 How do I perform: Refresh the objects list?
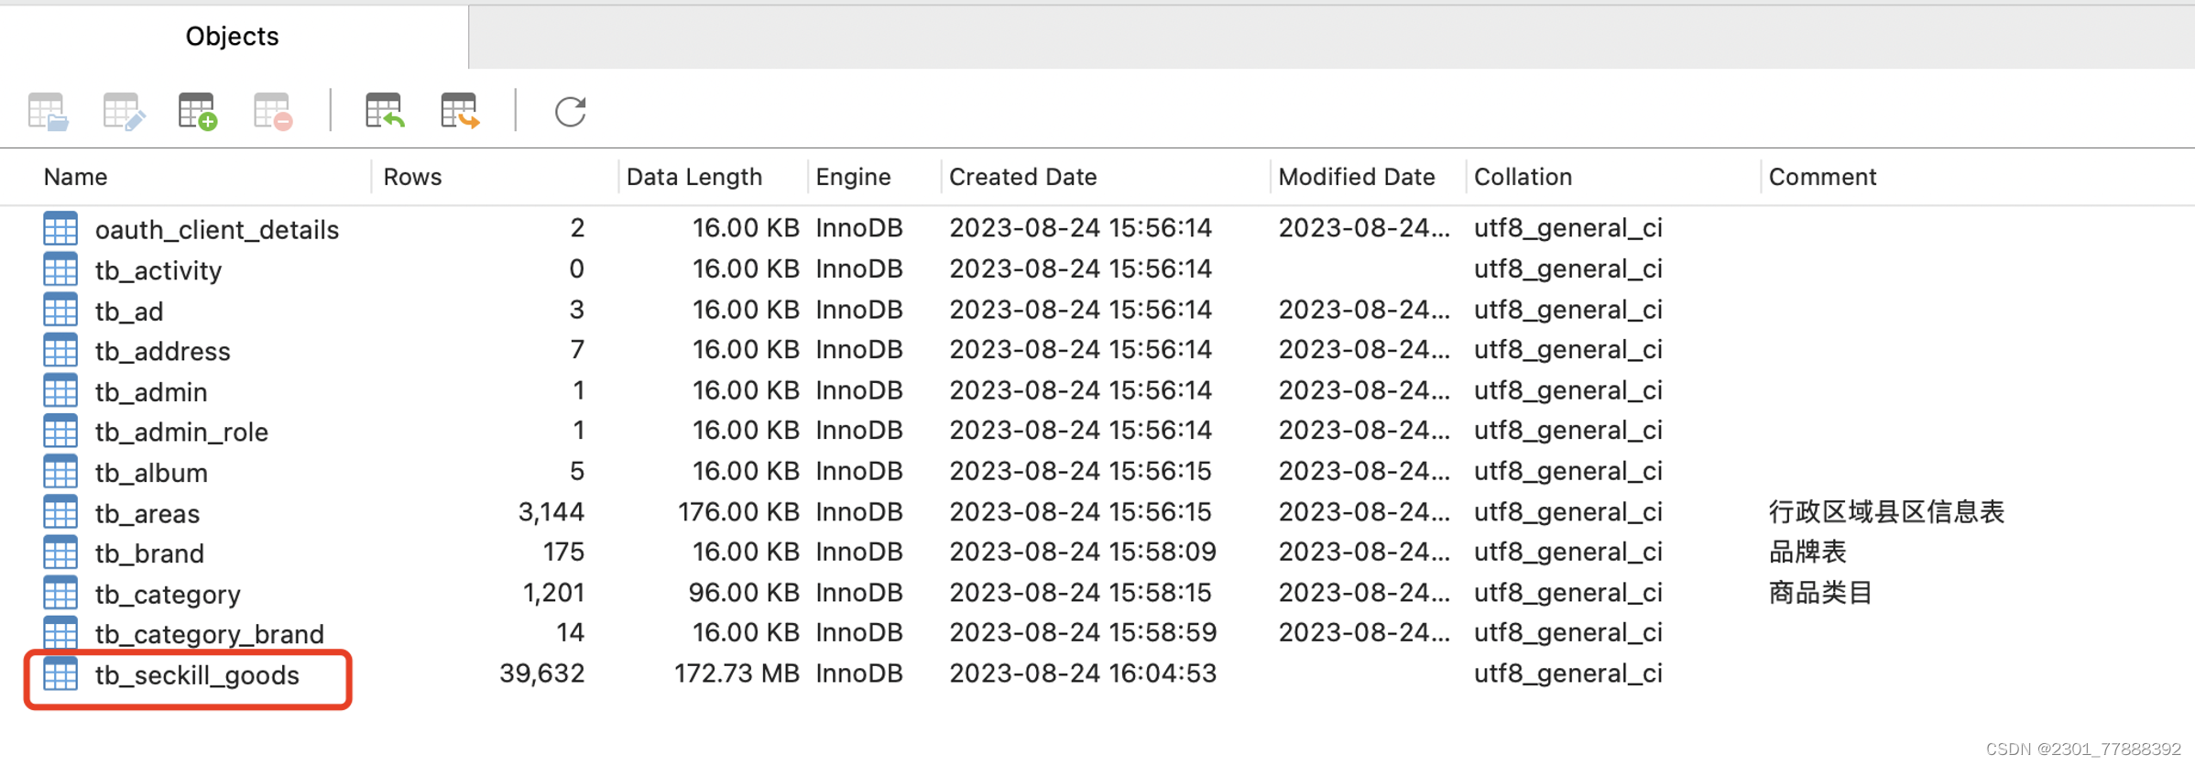570,112
